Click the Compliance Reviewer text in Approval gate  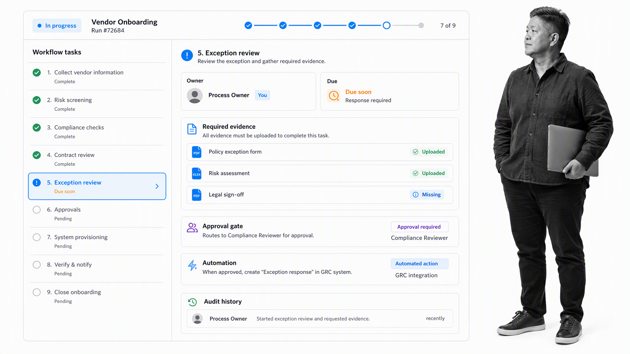pos(419,238)
